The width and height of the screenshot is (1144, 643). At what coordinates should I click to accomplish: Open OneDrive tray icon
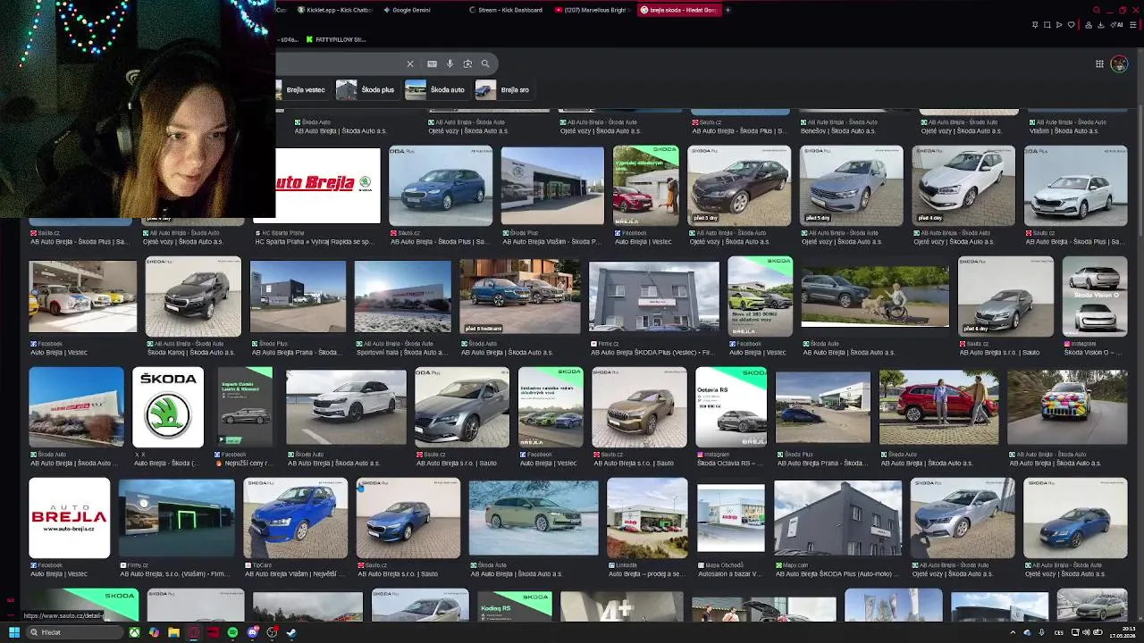click(1027, 632)
